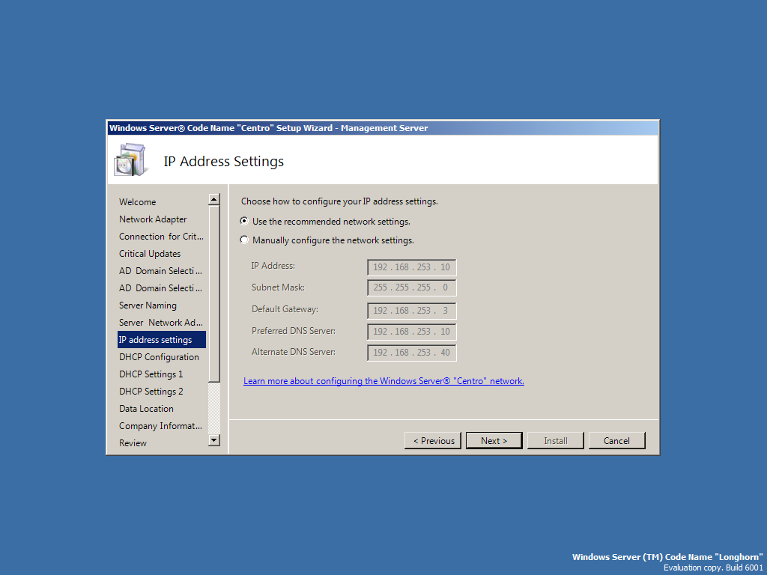767x575 pixels.
Task: Click the Next button
Action: (494, 440)
